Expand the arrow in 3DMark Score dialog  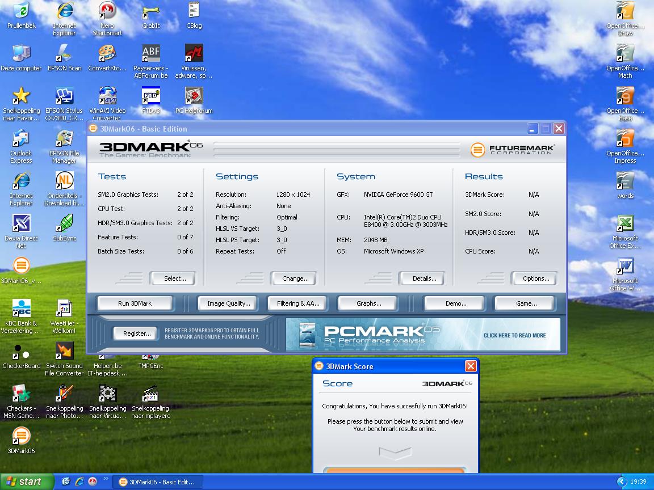tap(395, 453)
